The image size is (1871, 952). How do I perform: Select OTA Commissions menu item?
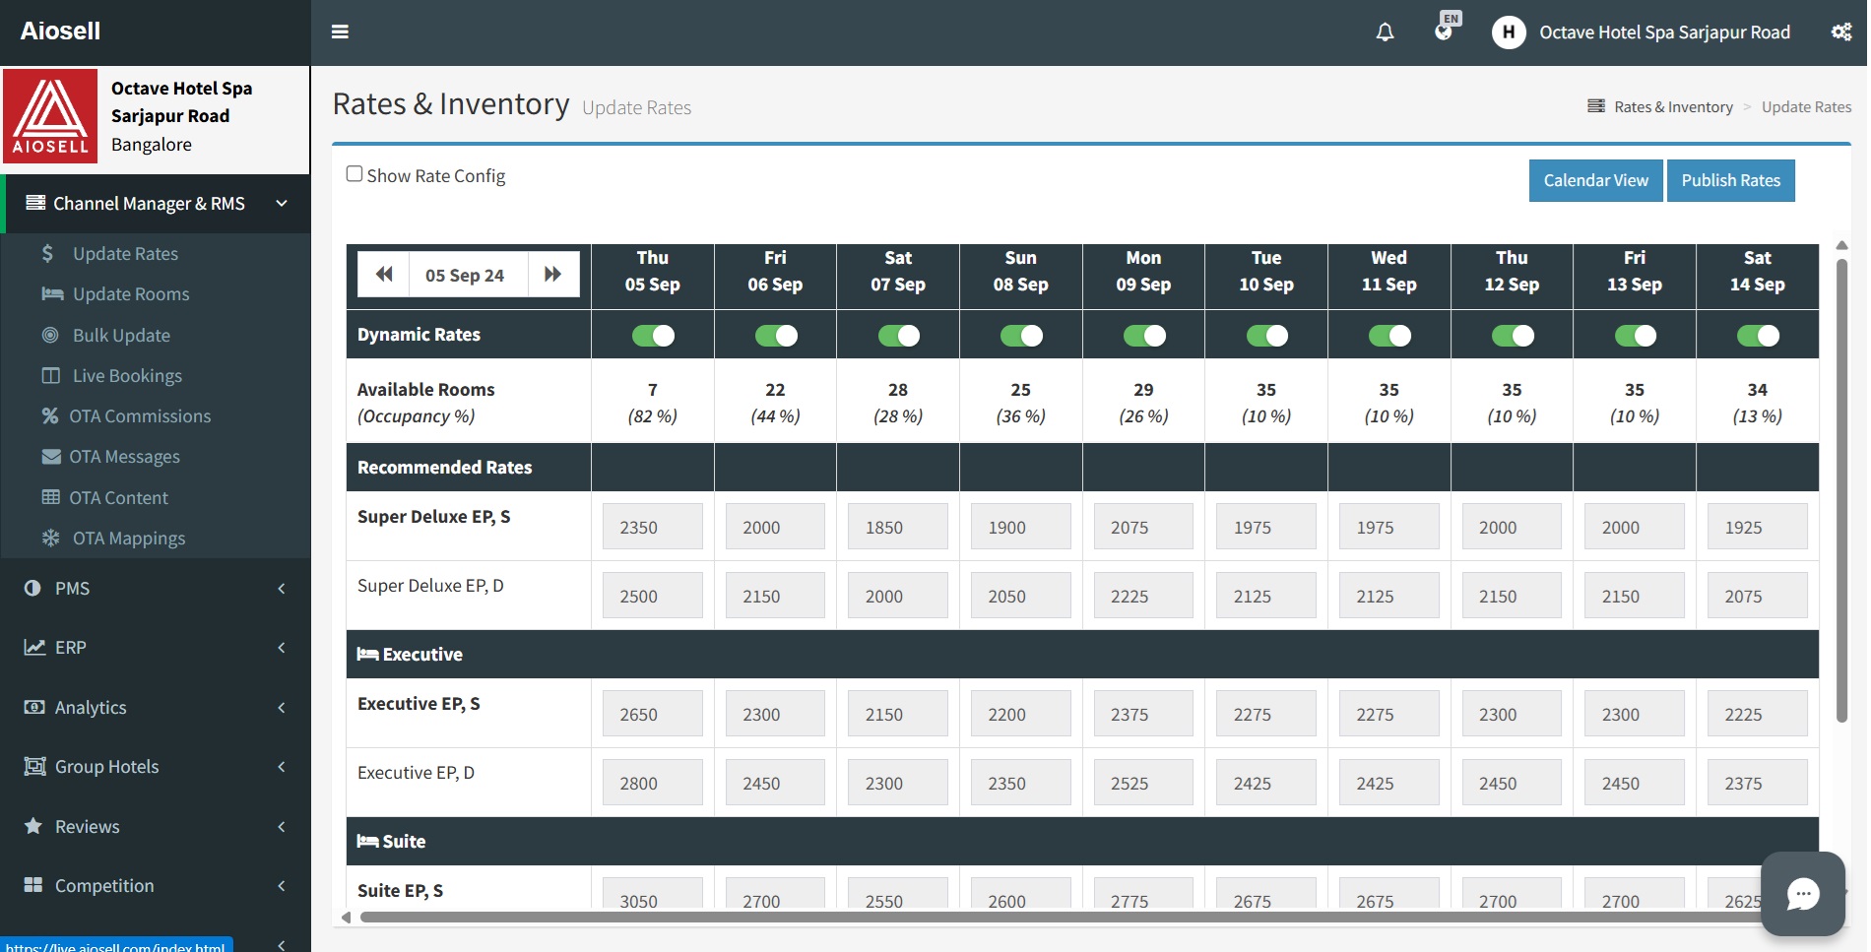pos(140,416)
